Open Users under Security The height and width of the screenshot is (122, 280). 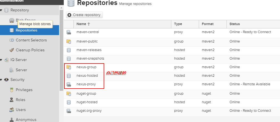click(29, 110)
